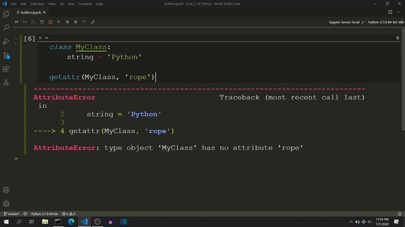This screenshot has width=405, height=227.
Task: Restart the Jupyter kernel
Action: coord(42,22)
